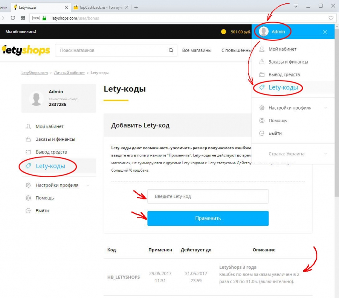Open the browser tab menu icon
Image resolution: width=339 pixels, height=298 pixels.
pyautogui.click(x=296, y=6)
